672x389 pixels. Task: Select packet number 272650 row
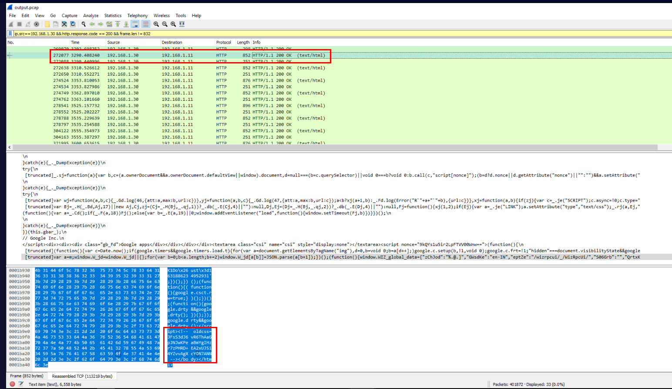339,74
